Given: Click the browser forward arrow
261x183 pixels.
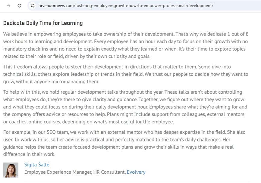Looking at the screenshot, I should [8, 5].
